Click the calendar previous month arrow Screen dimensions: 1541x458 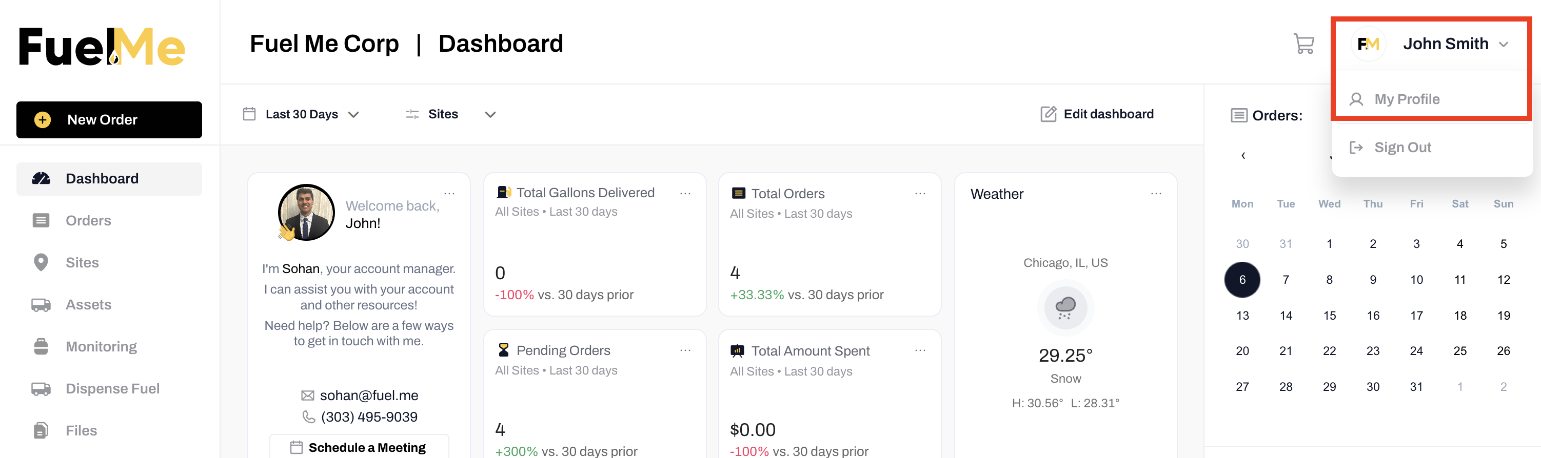click(x=1243, y=156)
